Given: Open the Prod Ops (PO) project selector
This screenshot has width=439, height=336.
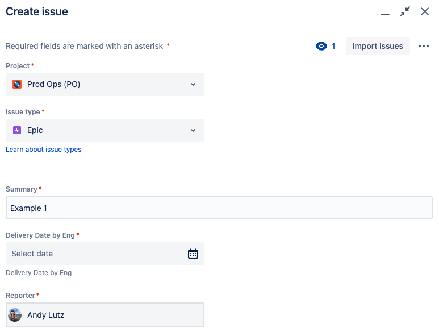Looking at the screenshot, I should point(105,84).
